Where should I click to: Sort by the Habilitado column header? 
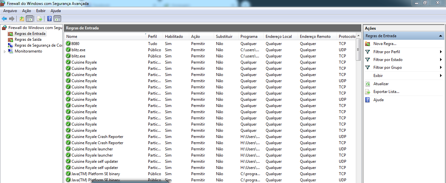(x=176, y=37)
